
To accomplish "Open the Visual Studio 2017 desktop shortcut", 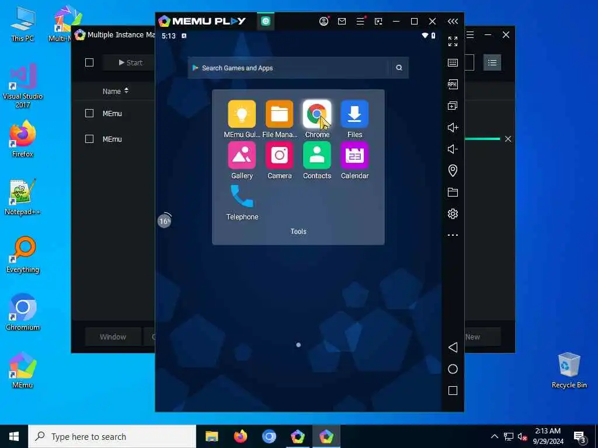I will click(x=23, y=86).
